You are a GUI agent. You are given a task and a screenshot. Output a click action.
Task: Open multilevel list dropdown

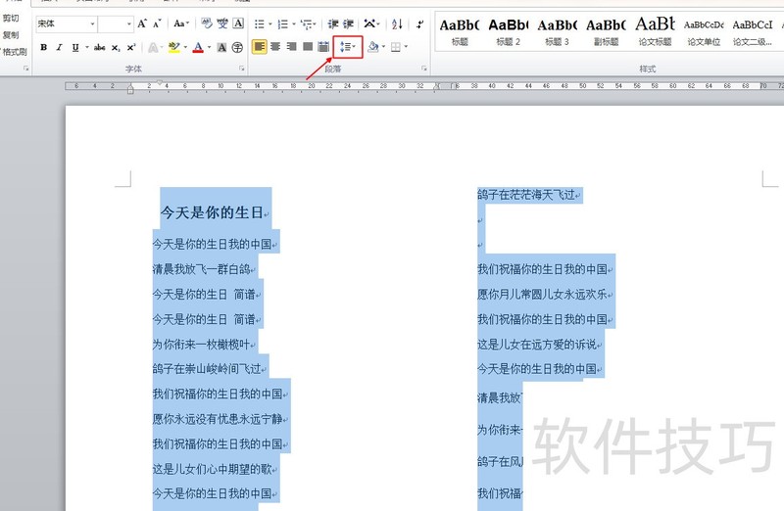(315, 23)
